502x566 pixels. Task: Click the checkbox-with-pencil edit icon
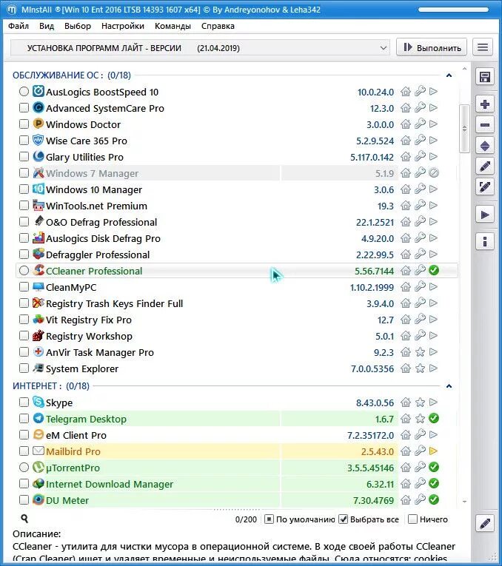(x=485, y=187)
